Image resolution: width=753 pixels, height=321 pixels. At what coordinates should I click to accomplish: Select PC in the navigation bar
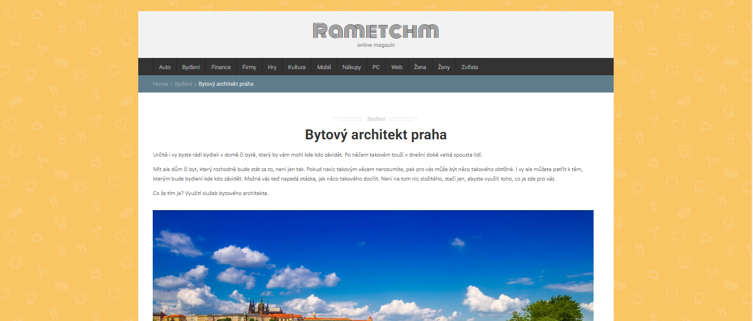(376, 67)
